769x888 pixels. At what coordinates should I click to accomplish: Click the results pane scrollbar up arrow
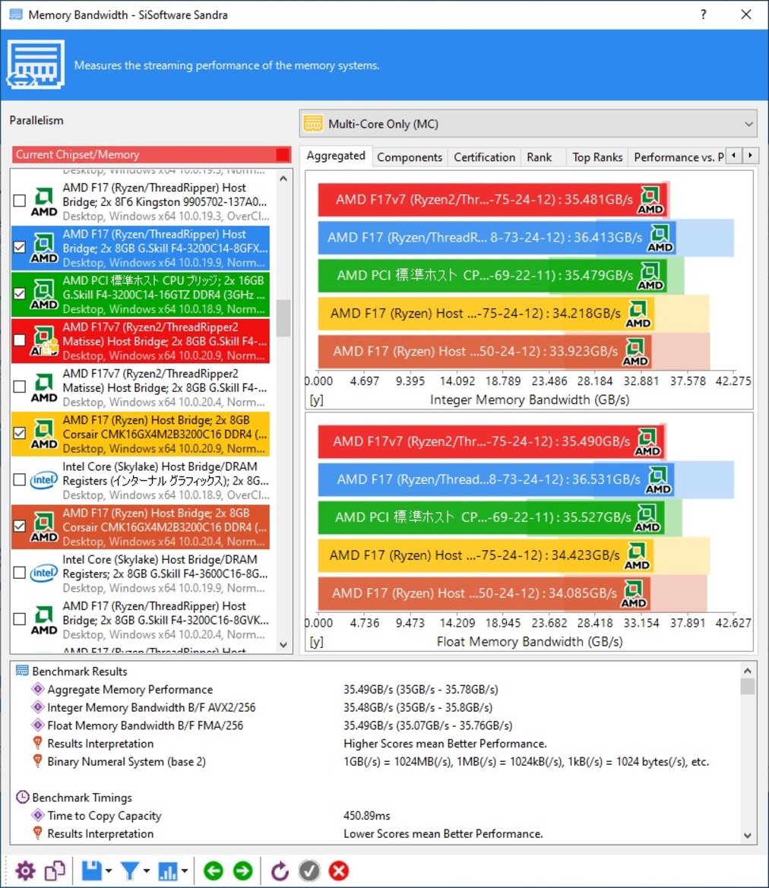(748, 671)
